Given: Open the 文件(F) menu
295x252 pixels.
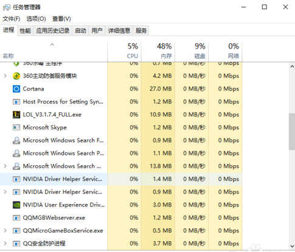Looking at the screenshot, I should click(12, 19).
